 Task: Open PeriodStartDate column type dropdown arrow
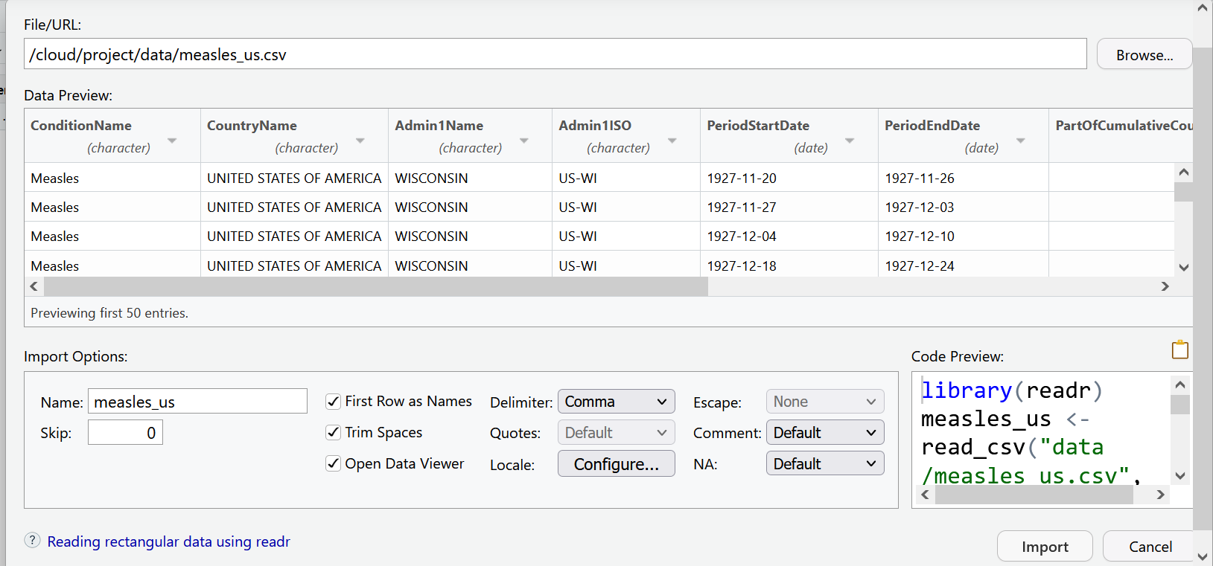[850, 141]
